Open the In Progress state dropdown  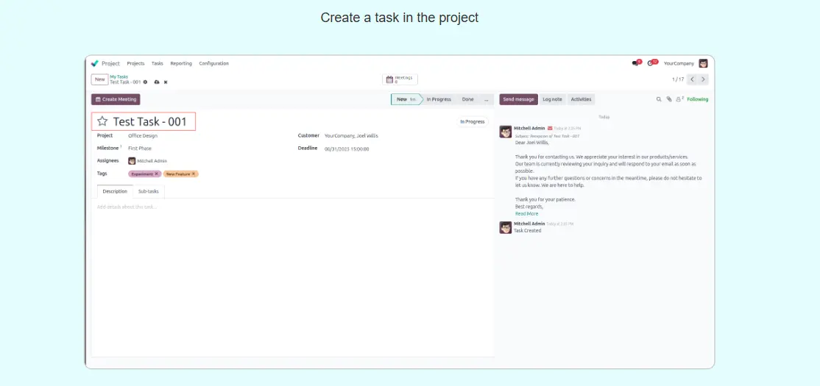(472, 121)
